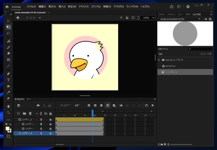Open the ファイル(F) menu
217x150 pixels.
tap(31, 7)
